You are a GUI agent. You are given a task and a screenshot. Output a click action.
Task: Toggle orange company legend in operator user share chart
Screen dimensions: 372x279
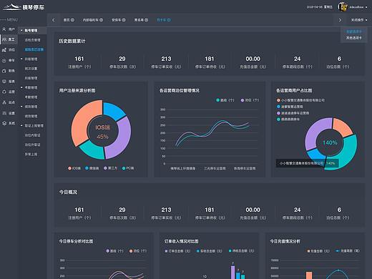click(x=300, y=100)
